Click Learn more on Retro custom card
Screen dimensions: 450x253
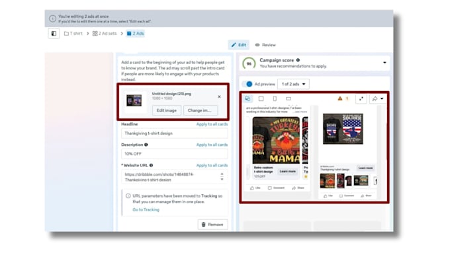click(288, 171)
